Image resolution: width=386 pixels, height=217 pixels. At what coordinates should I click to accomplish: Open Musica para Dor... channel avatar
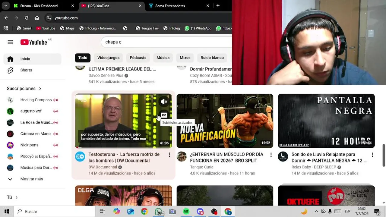10,168
